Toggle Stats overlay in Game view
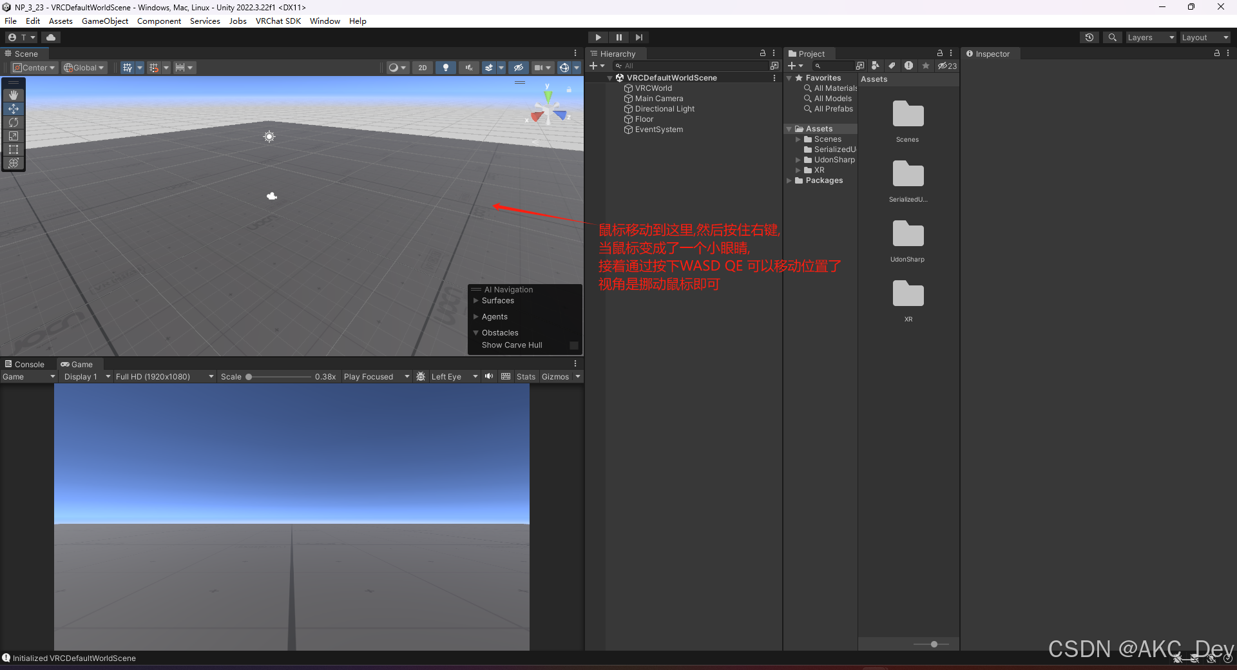This screenshot has width=1237, height=670. click(x=526, y=377)
